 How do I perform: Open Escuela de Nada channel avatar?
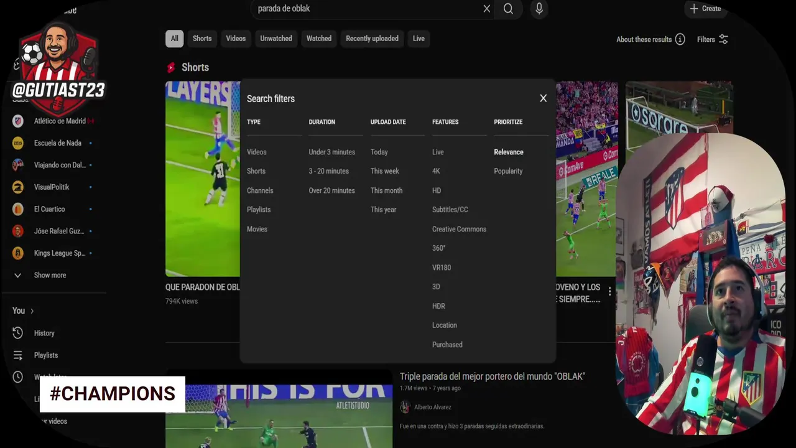pos(18,143)
